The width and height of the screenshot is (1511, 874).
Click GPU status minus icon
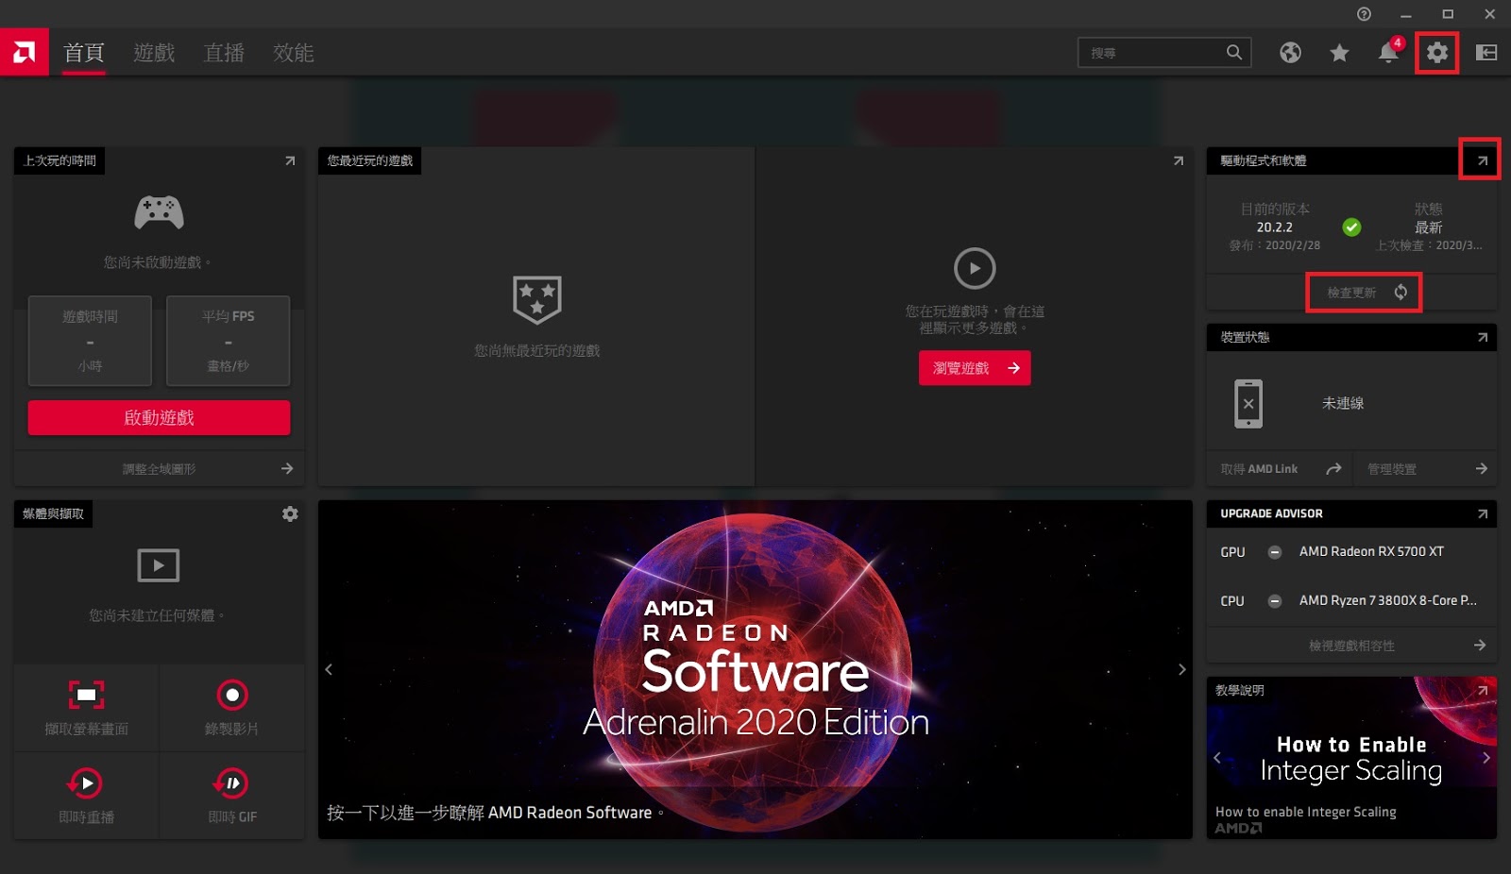click(1274, 552)
